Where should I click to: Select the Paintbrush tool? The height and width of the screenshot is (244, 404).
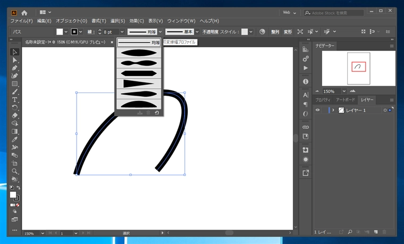[x=14, y=92]
